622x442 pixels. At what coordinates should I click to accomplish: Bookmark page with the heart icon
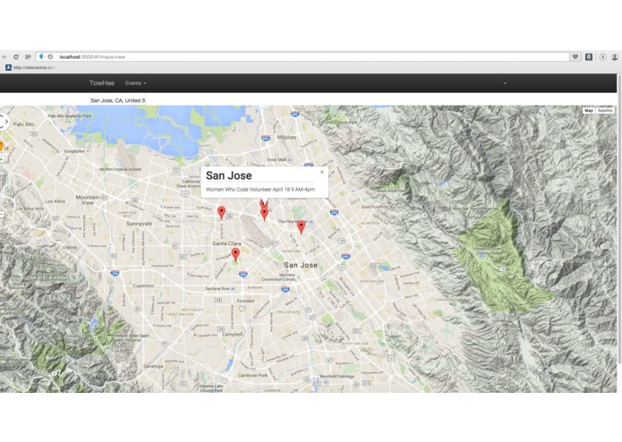(575, 57)
